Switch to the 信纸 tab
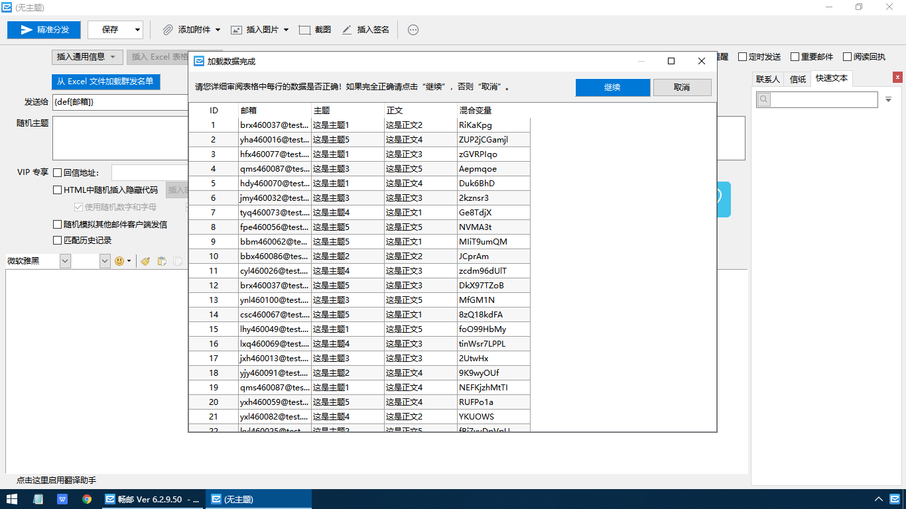Image resolution: width=906 pixels, height=509 pixels. (798, 79)
